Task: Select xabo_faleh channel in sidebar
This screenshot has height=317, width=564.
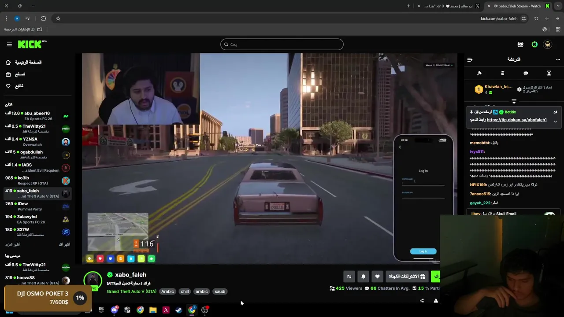Action: [37, 193]
